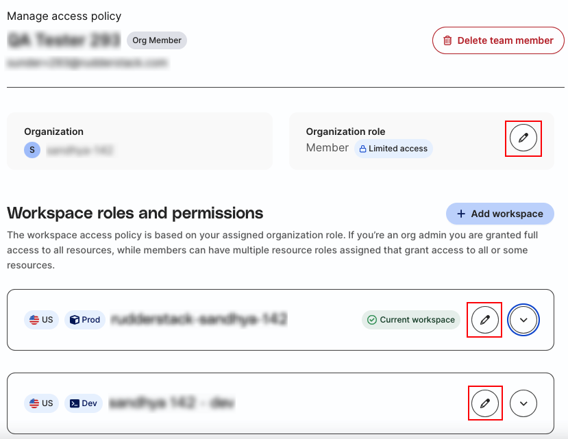Click the organization avatar letter S
Viewport: 568px width, 439px height.
[32, 150]
